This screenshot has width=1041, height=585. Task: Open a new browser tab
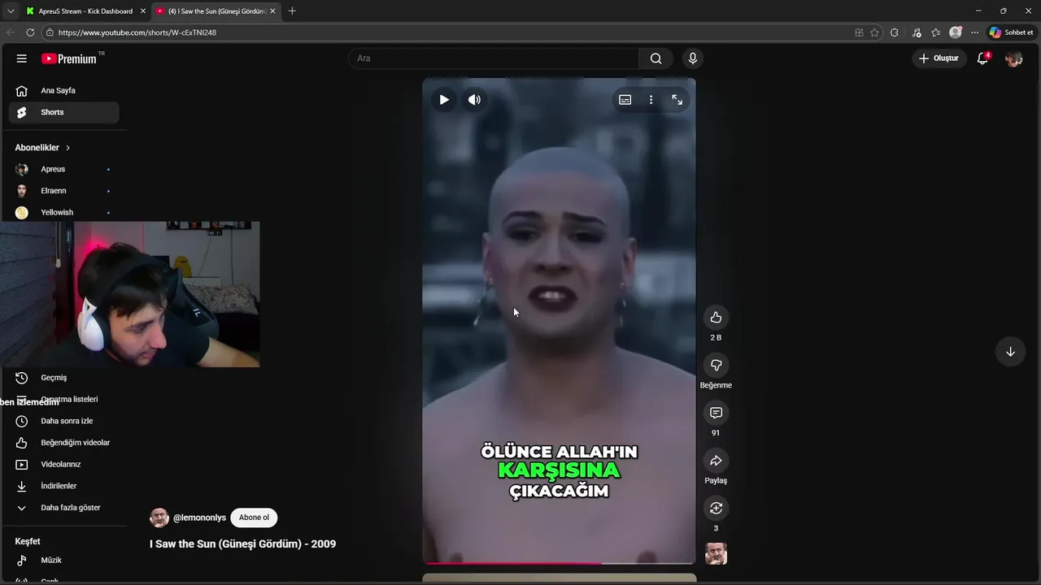point(292,11)
